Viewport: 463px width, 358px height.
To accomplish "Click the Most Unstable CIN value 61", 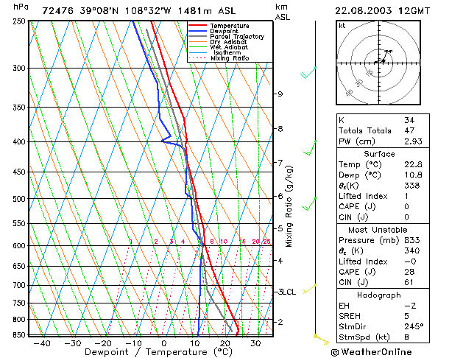I will click(409, 283).
